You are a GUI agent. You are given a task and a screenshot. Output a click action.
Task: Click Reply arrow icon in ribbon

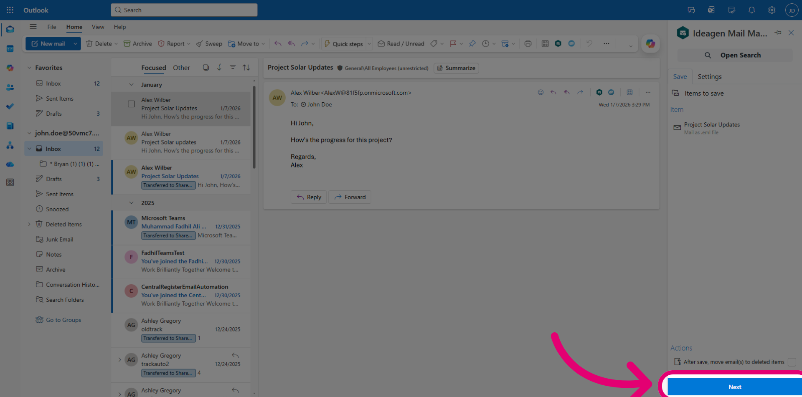278,43
